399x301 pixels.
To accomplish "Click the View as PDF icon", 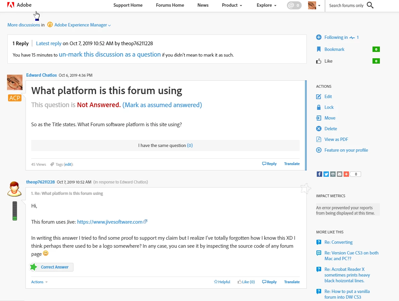I will pos(318,139).
